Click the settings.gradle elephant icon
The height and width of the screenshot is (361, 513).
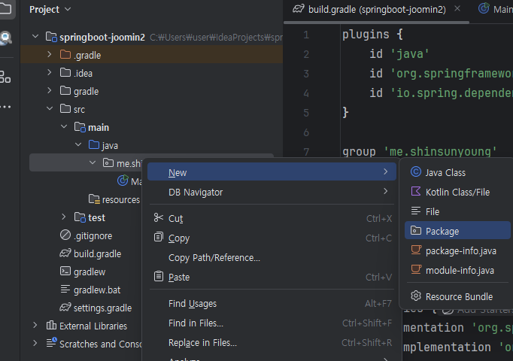tap(65, 307)
